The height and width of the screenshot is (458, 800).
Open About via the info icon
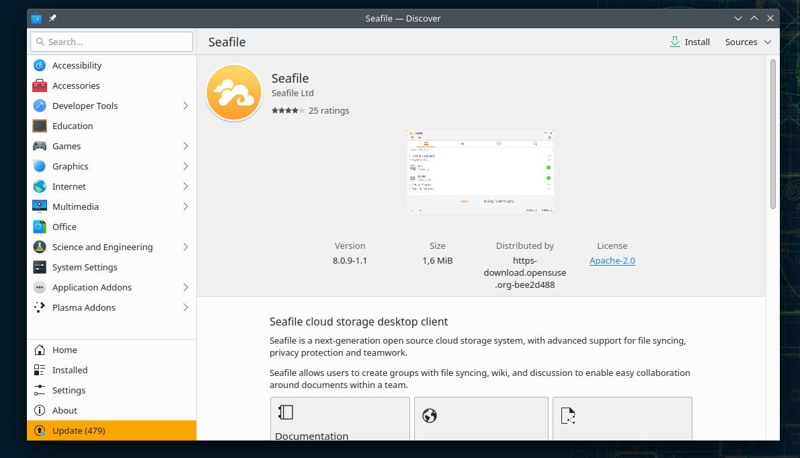(40, 410)
